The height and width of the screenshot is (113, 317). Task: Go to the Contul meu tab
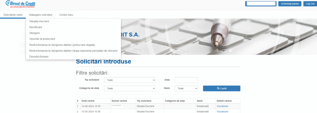coord(66,15)
